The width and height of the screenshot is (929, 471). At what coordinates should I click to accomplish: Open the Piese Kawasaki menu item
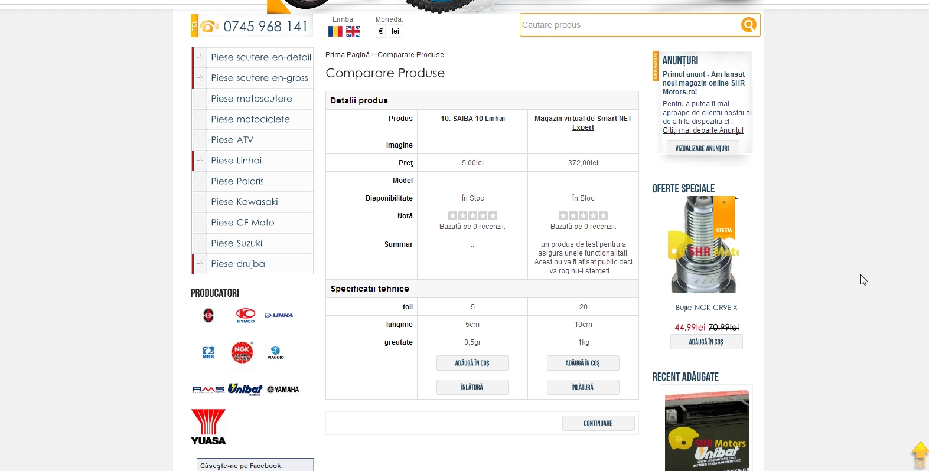point(244,202)
